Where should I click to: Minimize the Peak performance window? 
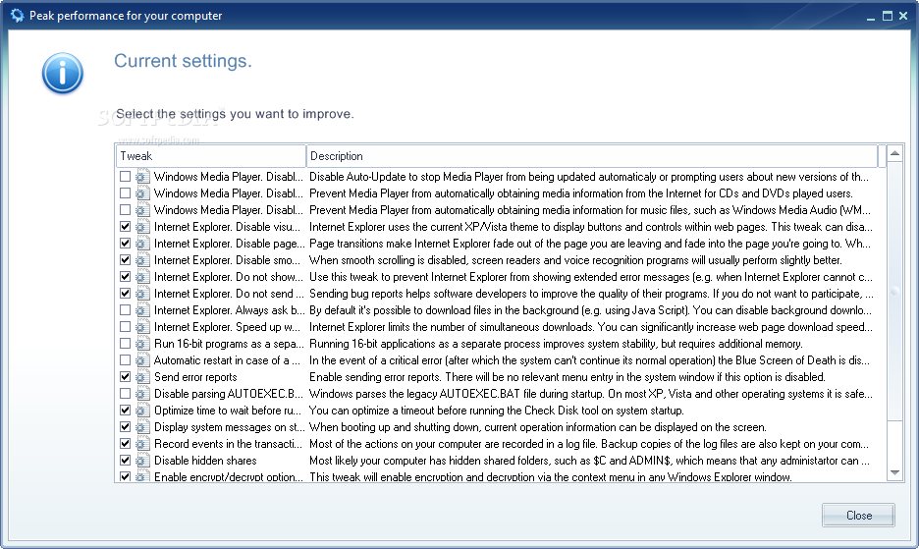[870, 17]
